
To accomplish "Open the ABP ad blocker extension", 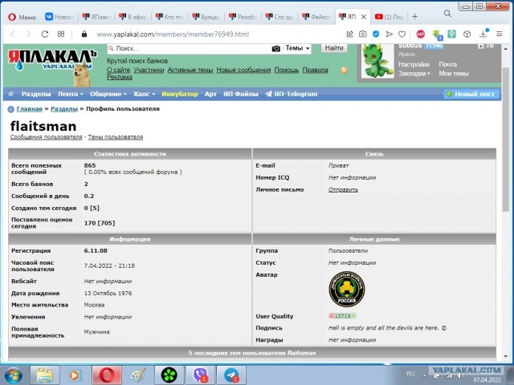I will (x=421, y=34).
